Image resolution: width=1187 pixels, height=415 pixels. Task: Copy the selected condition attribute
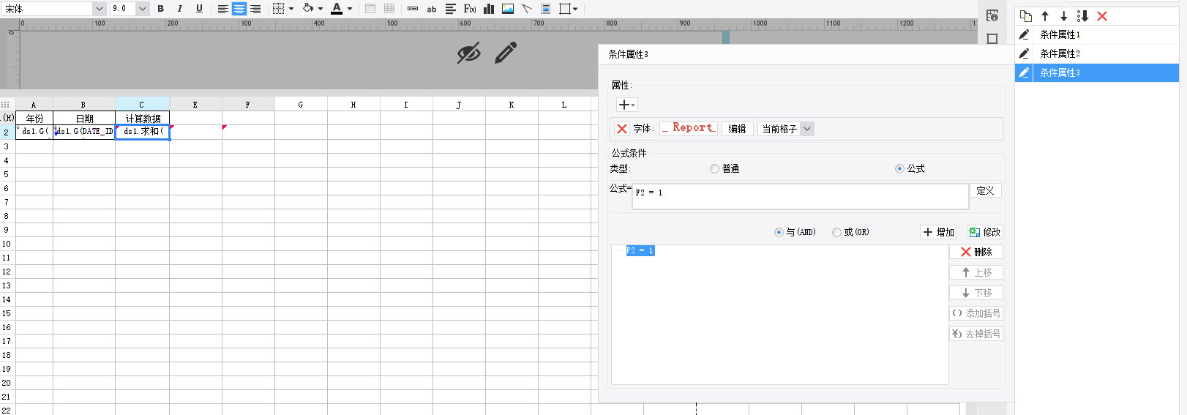click(x=1026, y=16)
